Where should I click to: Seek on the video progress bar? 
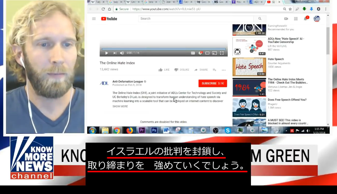[x=164, y=49]
